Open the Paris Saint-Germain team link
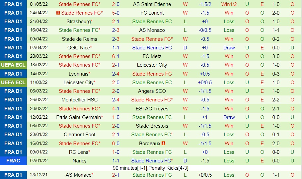This screenshot has height=179, width=302. pos(78,117)
